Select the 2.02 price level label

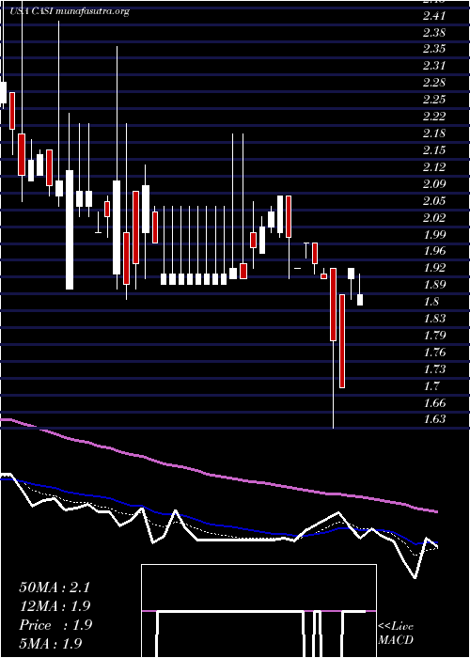pos(434,218)
